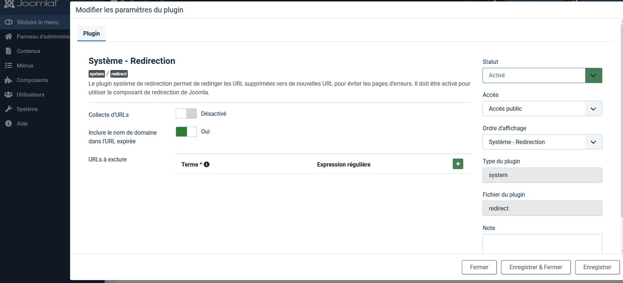This screenshot has height=283, width=623.
Task: Add an excluded URL with green plus
Action: (x=458, y=164)
